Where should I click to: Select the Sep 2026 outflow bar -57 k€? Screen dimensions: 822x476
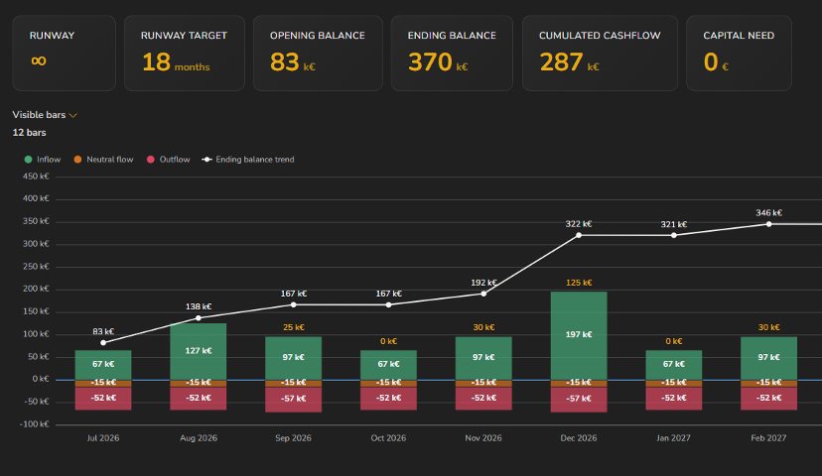[294, 399]
